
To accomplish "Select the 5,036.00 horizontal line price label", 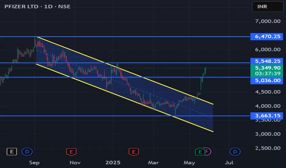I will tap(267, 80).
